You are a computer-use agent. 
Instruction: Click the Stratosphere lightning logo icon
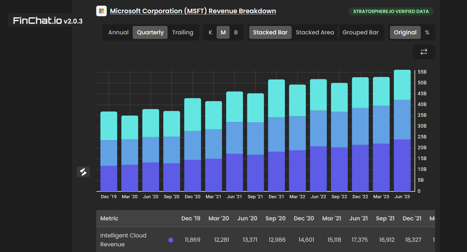coord(83,172)
